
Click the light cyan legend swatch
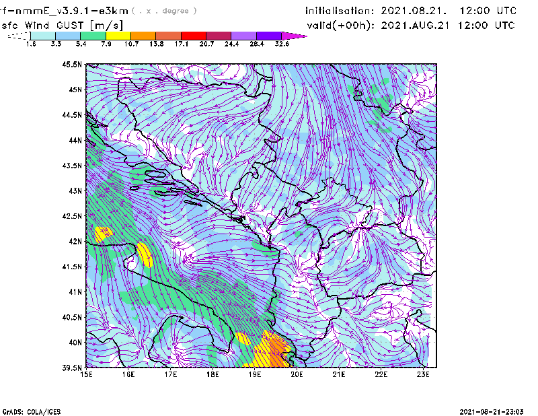43,36
